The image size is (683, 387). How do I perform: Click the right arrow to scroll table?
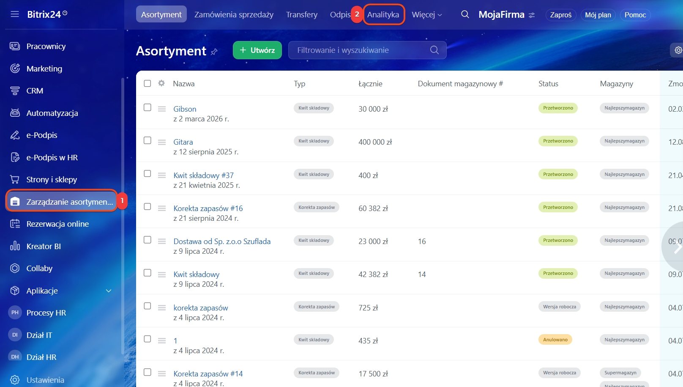pyautogui.click(x=677, y=247)
